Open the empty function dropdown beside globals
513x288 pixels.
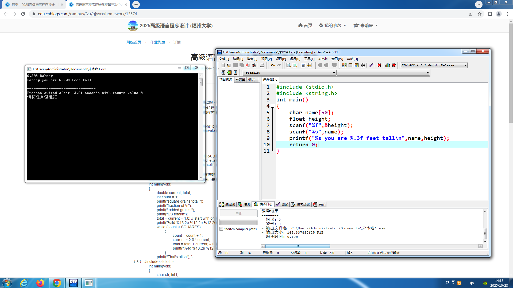[427, 73]
